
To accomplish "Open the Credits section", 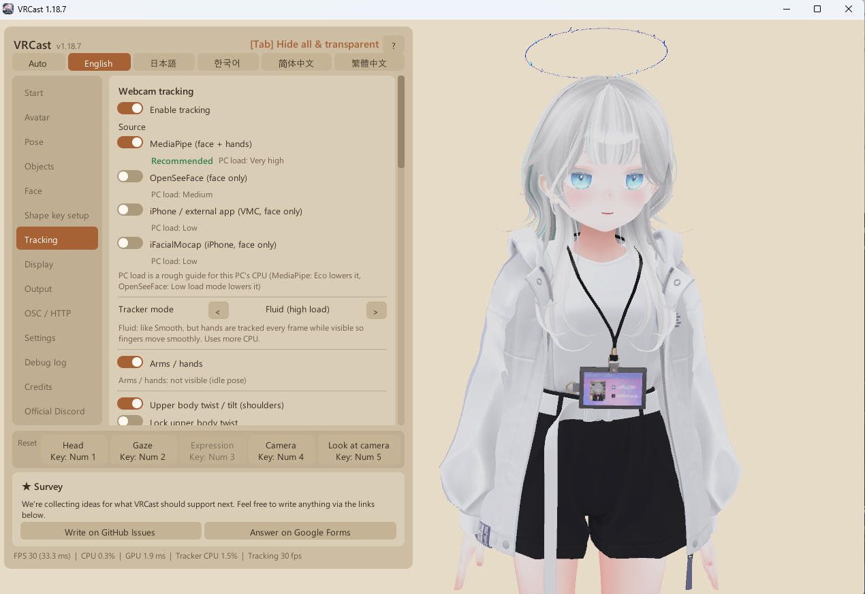I will [x=57, y=386].
